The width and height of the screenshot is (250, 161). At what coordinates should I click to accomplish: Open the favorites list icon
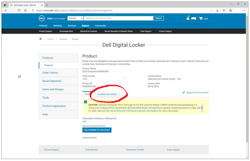coord(224,10)
